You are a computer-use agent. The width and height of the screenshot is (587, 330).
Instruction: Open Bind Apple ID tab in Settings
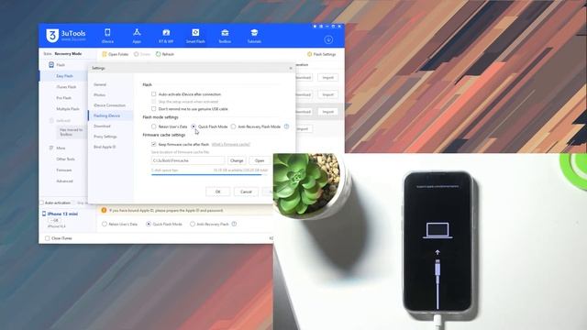point(105,147)
